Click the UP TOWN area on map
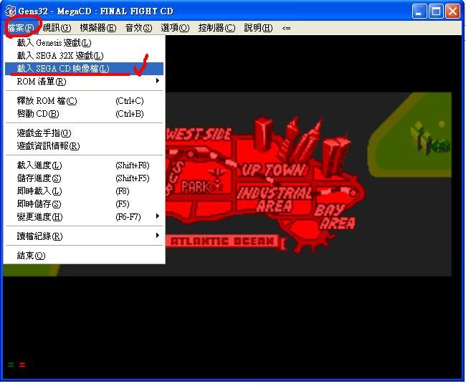 (273, 170)
